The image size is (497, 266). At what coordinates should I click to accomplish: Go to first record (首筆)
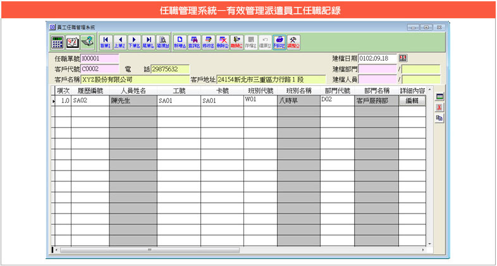[x=105, y=42]
